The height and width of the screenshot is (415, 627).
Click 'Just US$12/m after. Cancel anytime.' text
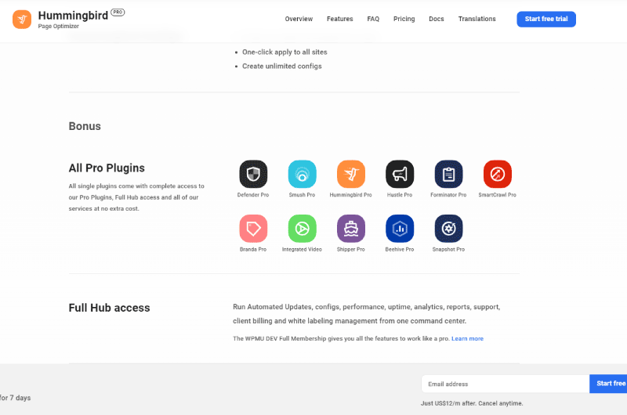tap(472, 403)
